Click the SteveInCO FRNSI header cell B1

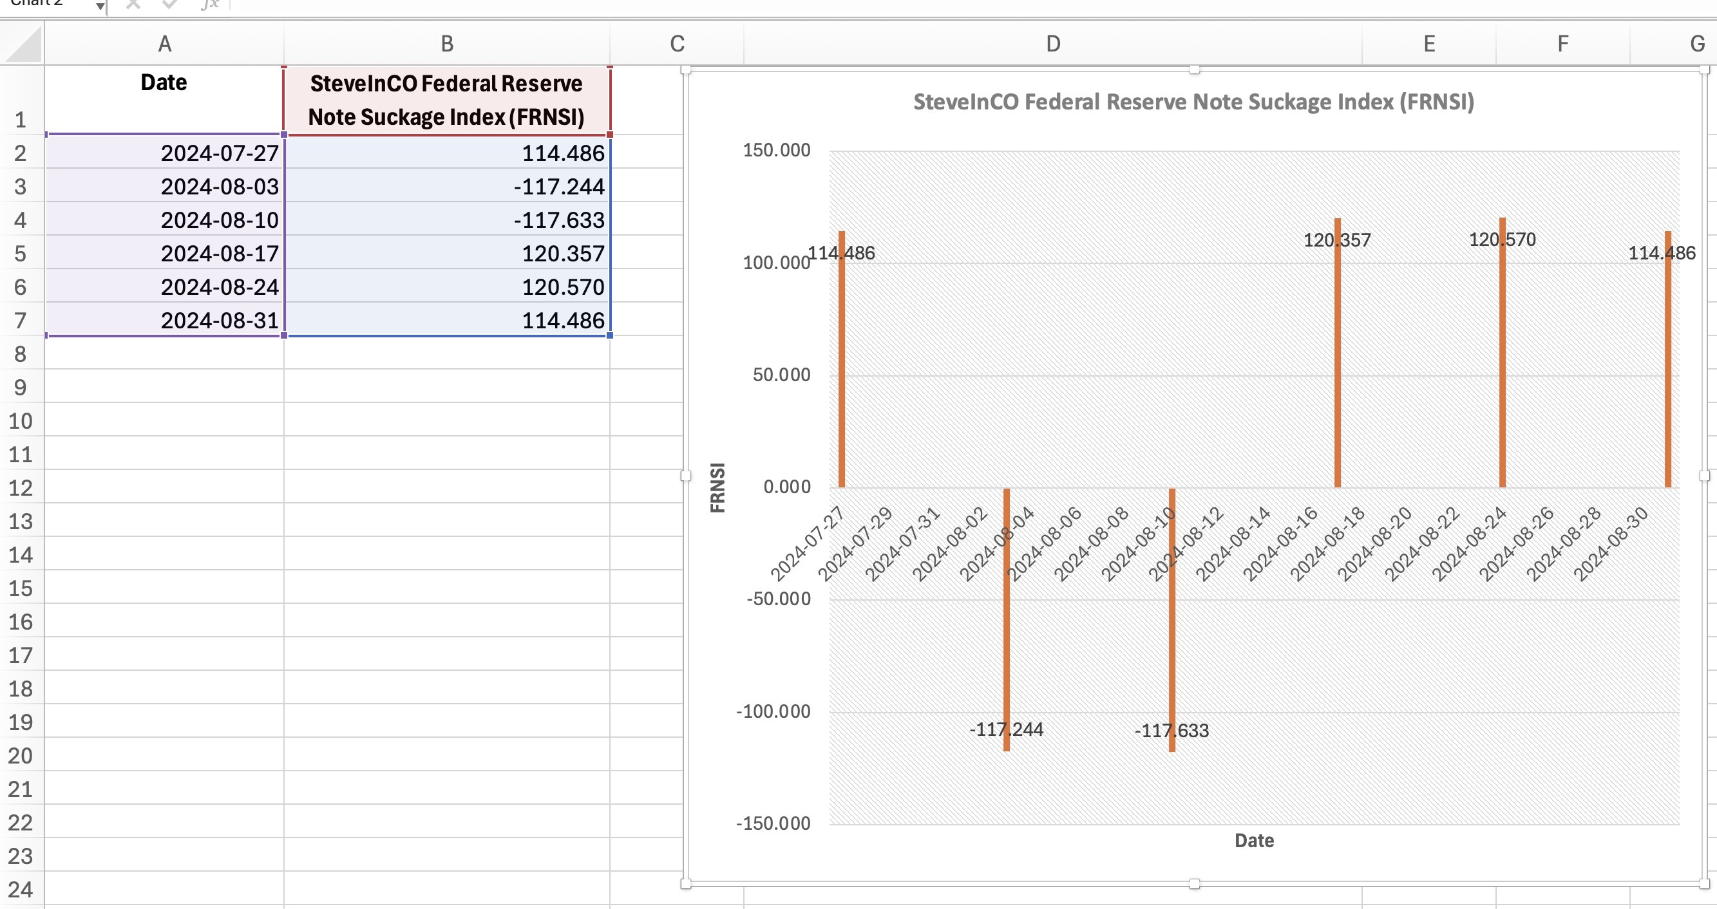point(446,100)
